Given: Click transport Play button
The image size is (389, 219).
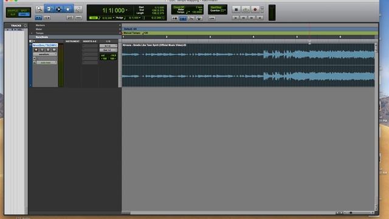Looking at the screenshot, I should 246,10.
